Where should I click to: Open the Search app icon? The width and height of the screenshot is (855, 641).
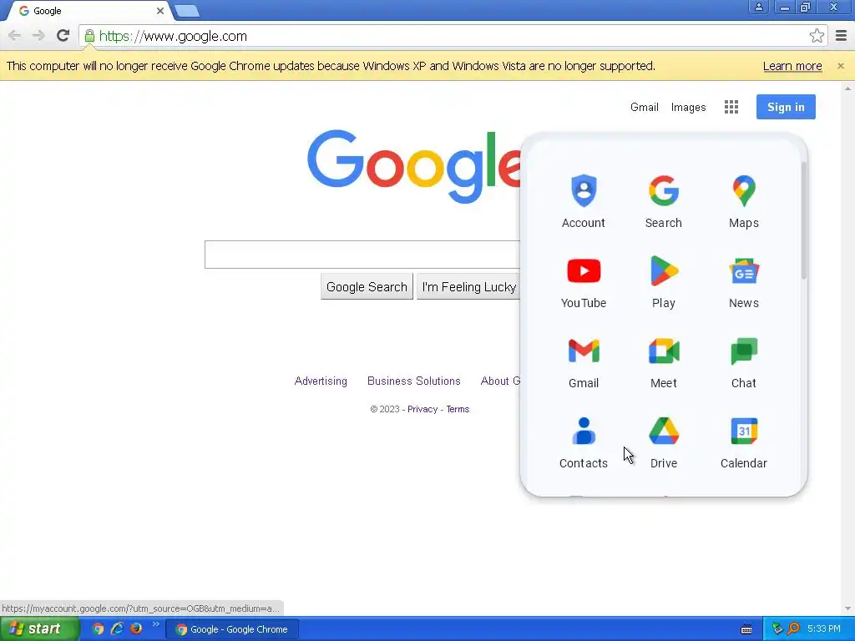click(664, 200)
